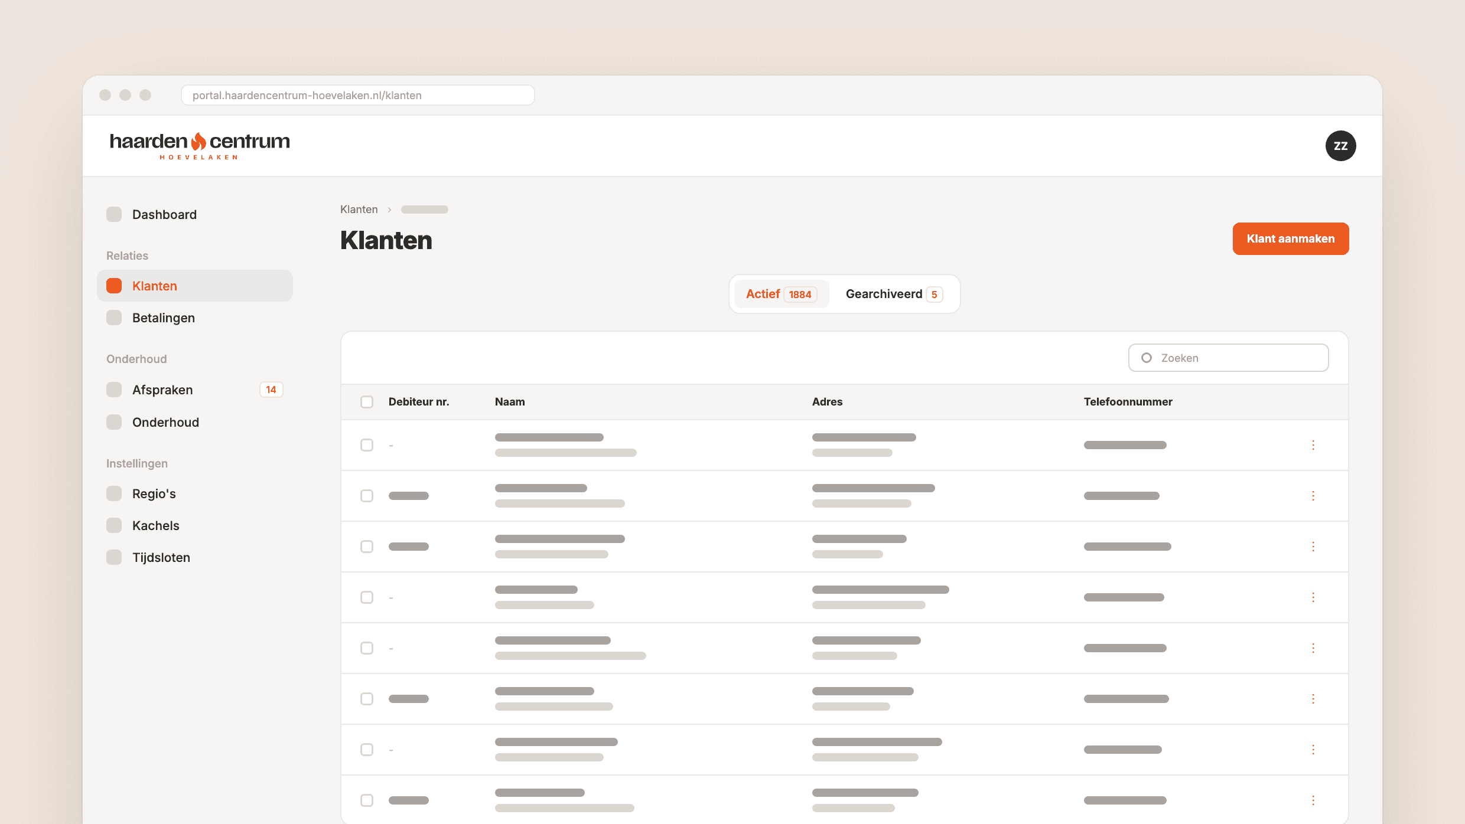Go to Dashboard in the sidebar

[195, 214]
